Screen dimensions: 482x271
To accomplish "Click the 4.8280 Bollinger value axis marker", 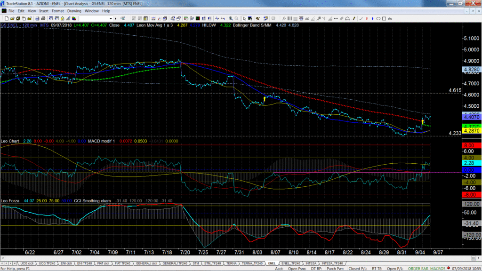I will click(x=472, y=70).
